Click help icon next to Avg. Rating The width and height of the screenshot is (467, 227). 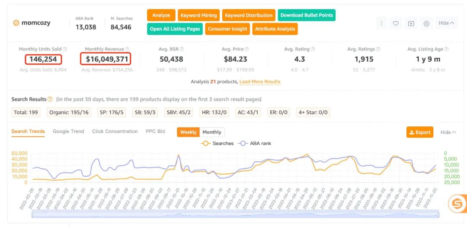click(x=312, y=49)
